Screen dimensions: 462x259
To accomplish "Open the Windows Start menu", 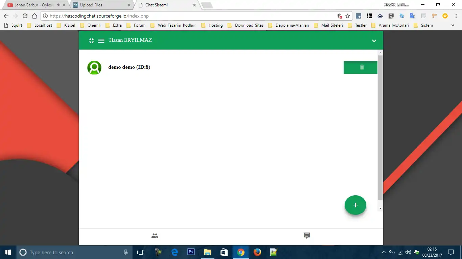I will (x=8, y=252).
